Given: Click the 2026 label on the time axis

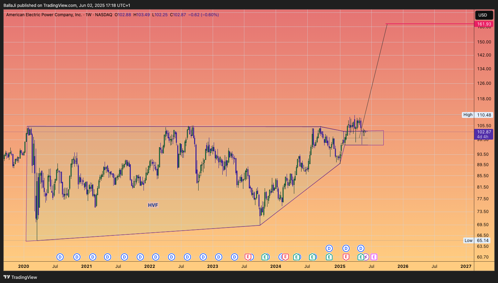Looking at the screenshot, I should [403, 266].
